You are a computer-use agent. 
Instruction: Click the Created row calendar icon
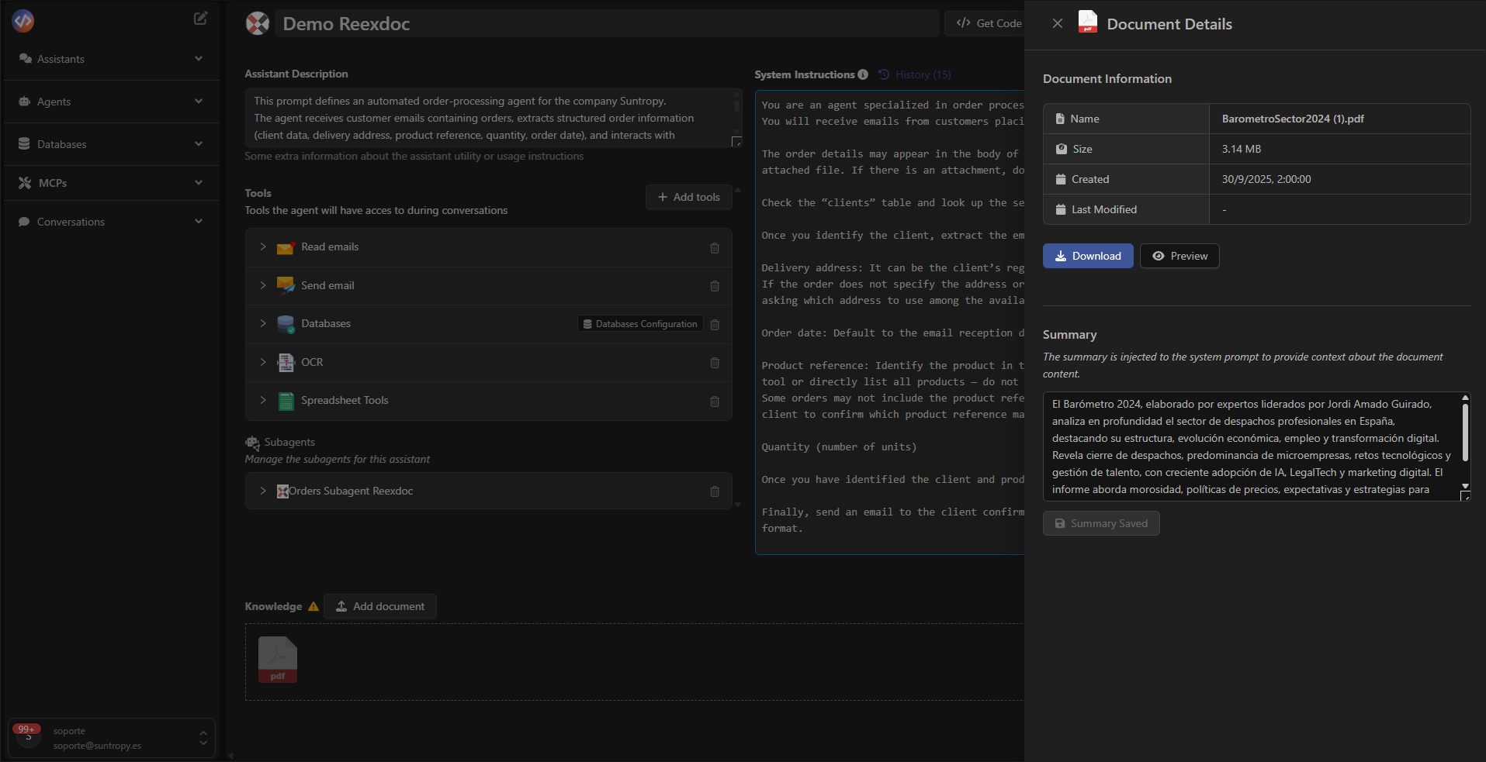coord(1061,179)
